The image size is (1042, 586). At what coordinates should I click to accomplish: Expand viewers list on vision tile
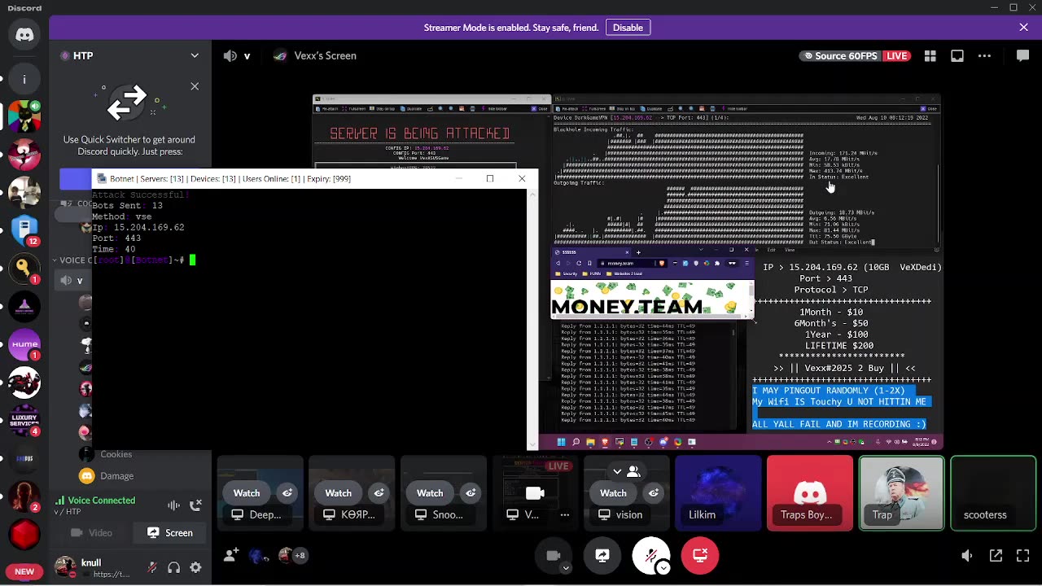(626, 471)
